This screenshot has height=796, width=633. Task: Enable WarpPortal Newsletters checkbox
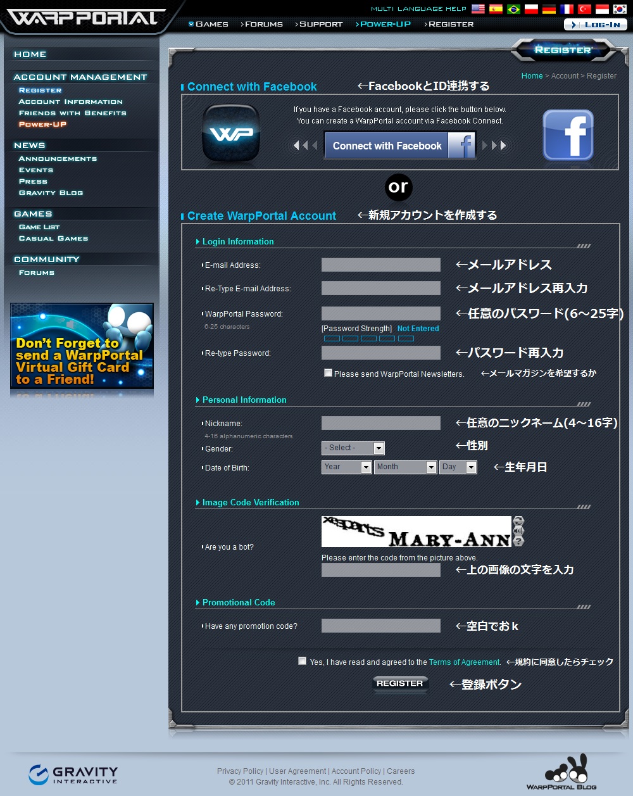point(328,373)
